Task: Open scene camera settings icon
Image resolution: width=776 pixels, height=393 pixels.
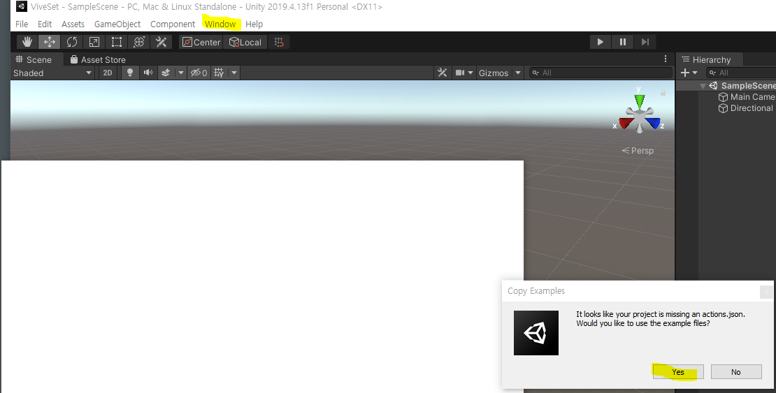Action: coord(460,73)
